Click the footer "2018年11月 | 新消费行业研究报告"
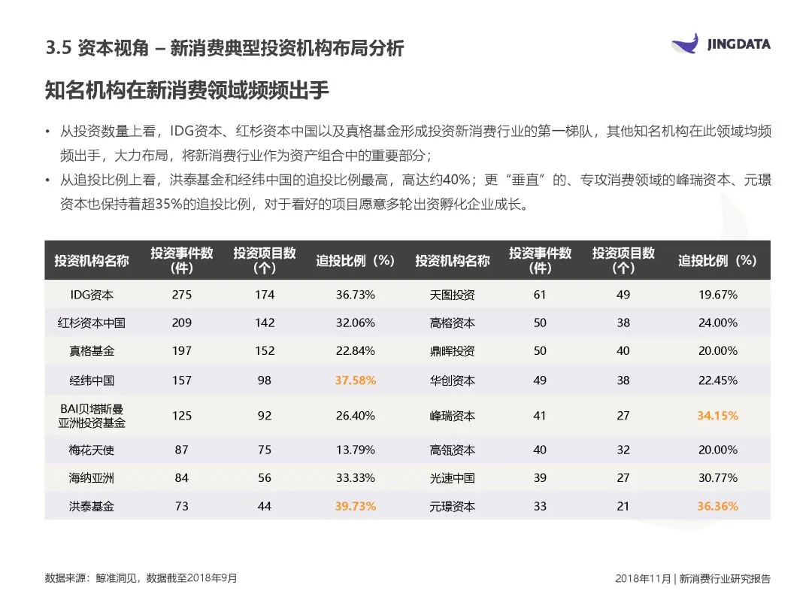Screen dimensions: 812x609 point(692,578)
